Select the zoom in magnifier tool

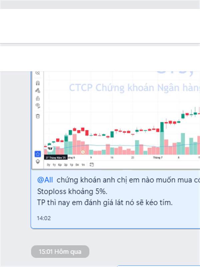(38, 73)
